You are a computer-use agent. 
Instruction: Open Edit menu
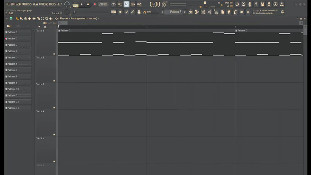click(13, 4)
